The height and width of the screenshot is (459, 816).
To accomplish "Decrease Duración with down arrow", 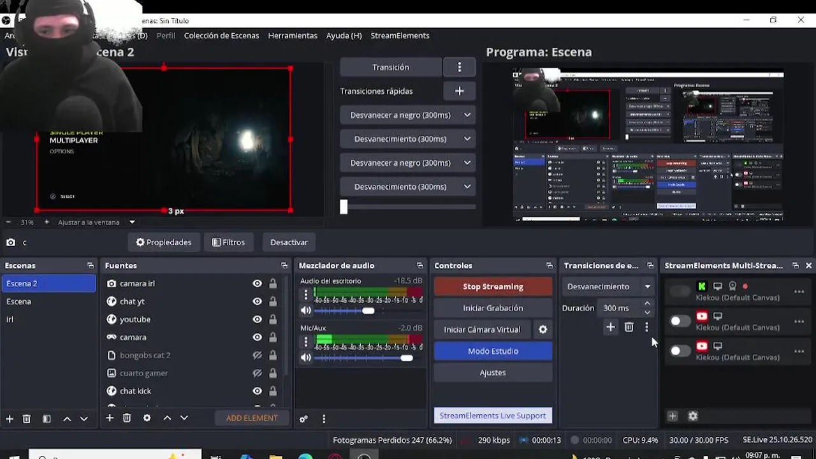I will pos(648,312).
